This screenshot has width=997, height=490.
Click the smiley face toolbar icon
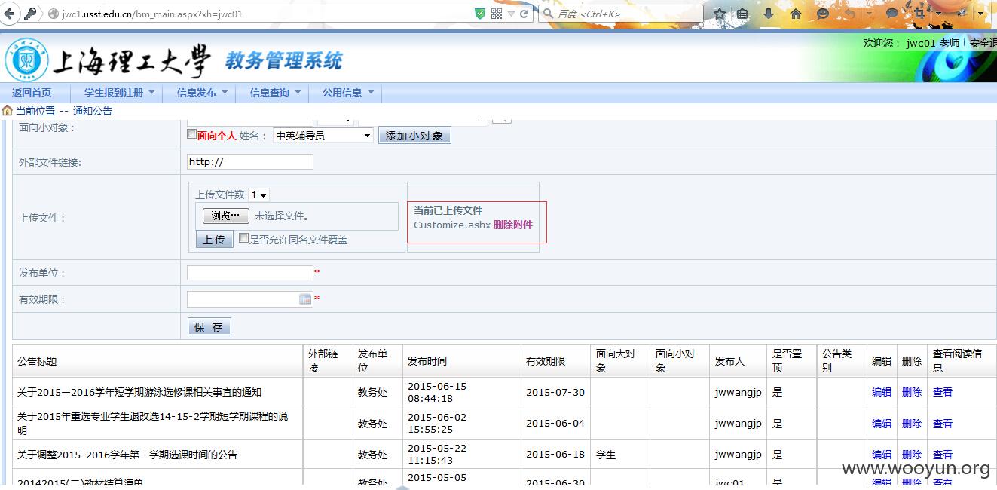click(823, 14)
